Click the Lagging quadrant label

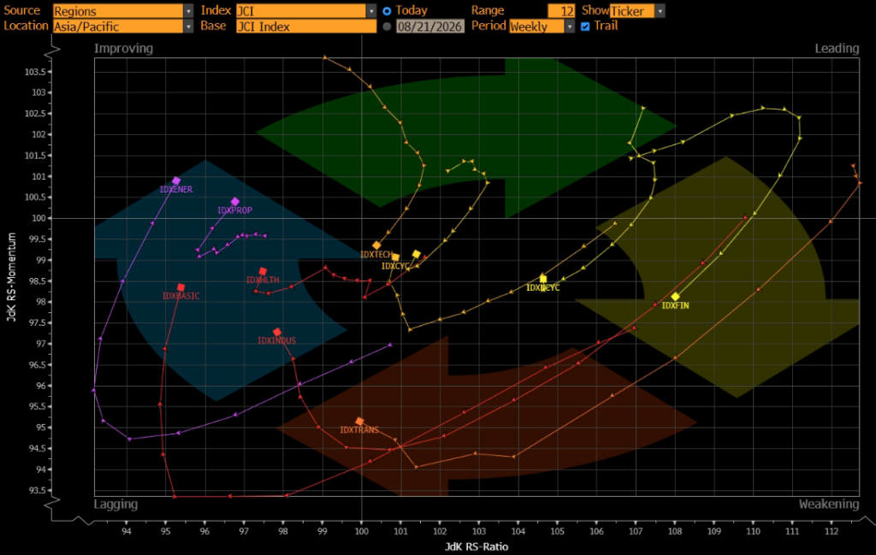click(115, 505)
